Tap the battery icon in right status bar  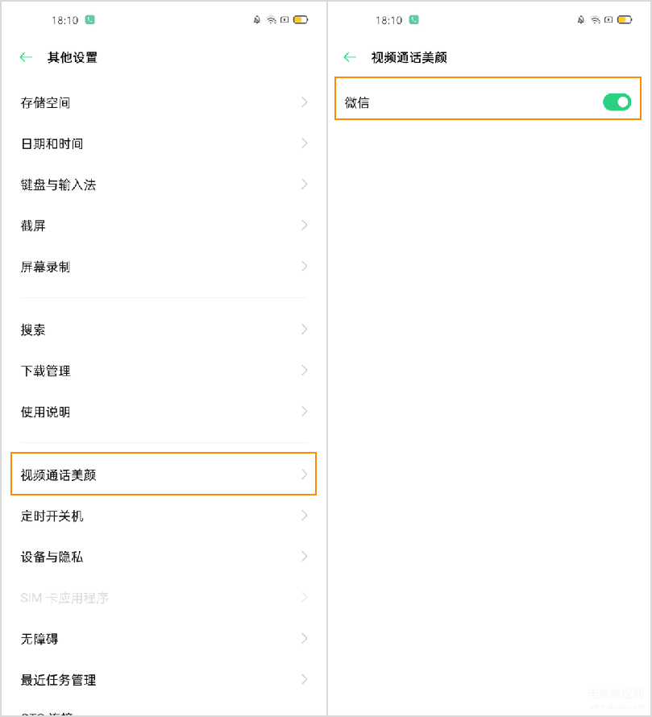625,19
